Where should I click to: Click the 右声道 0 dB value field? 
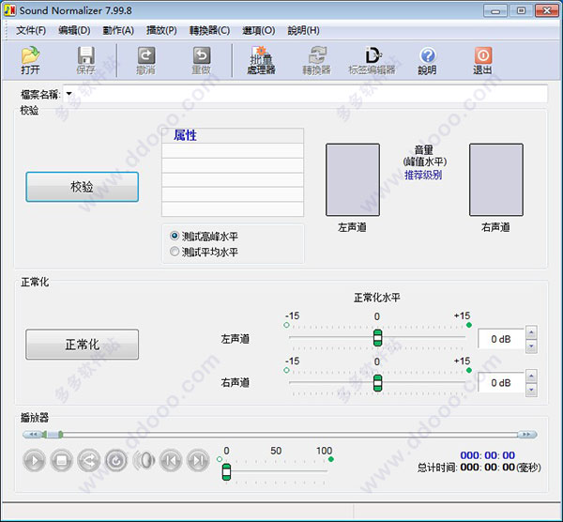[x=501, y=383]
